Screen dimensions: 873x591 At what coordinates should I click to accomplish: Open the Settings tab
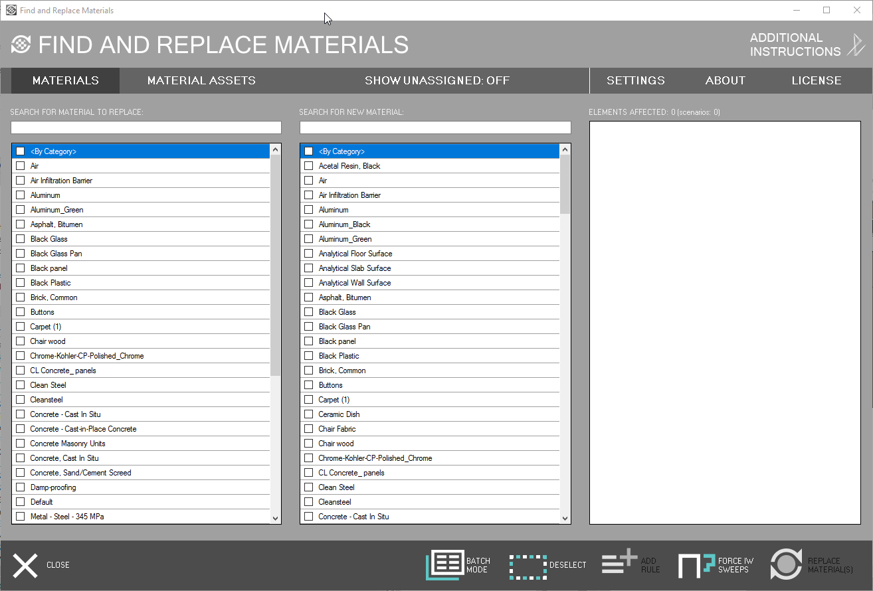click(635, 80)
